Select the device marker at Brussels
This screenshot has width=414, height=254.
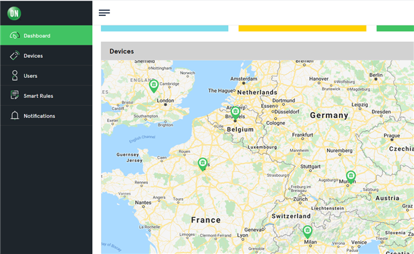[x=235, y=113]
